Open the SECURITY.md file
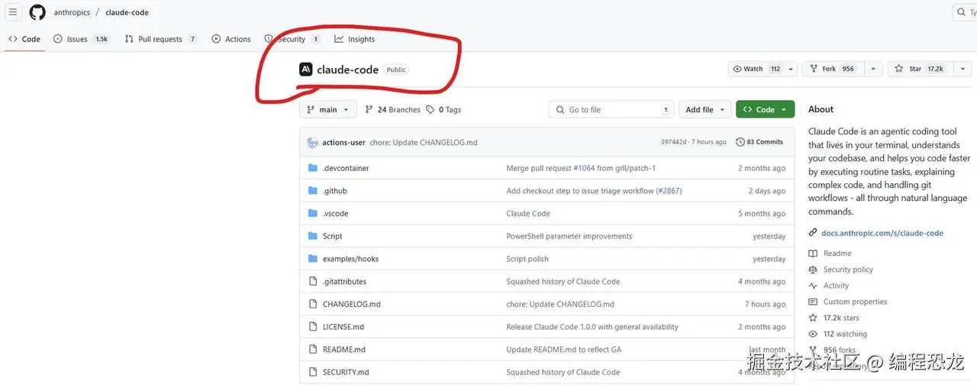977x385 pixels. coord(346,372)
